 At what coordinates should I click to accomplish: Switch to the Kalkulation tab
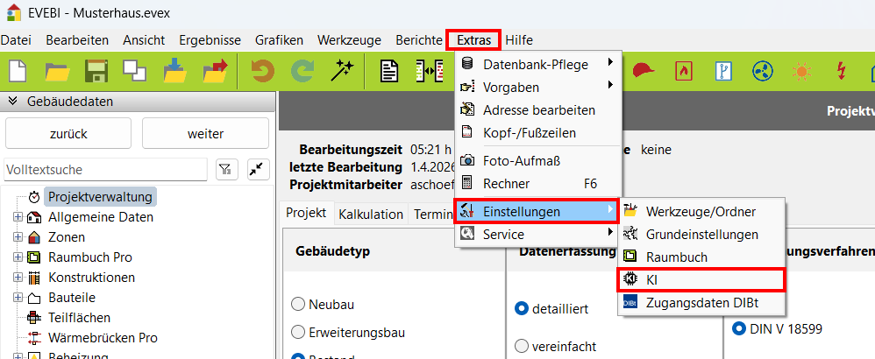coord(370,214)
